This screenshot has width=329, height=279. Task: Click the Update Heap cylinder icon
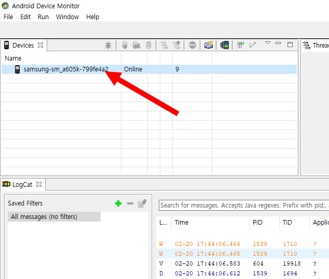point(125,45)
